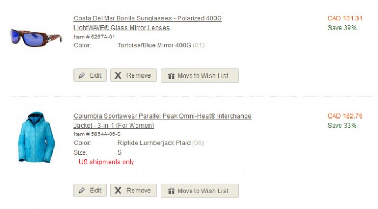The image size is (378, 209).
Task: Click the red US shipments only notice
Action: 106,162
